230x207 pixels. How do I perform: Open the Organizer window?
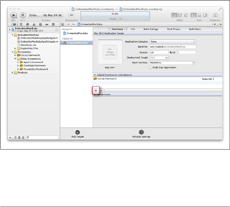tap(215, 15)
